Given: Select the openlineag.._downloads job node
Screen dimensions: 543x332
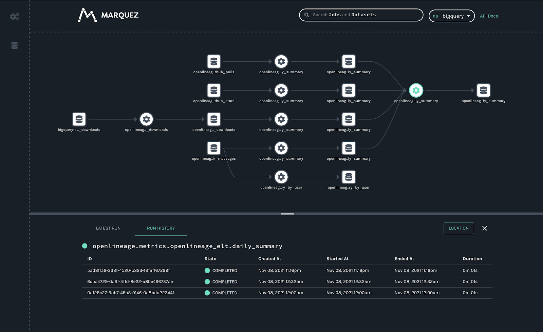Looking at the screenshot, I should 146,119.
